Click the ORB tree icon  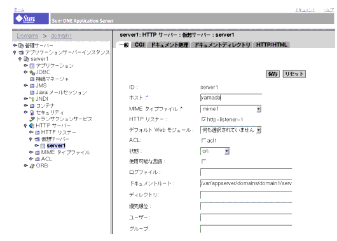pyautogui.click(x=32, y=166)
